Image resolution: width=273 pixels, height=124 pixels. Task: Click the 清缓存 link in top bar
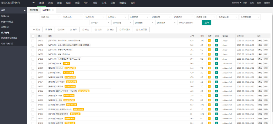click(x=267, y=3)
